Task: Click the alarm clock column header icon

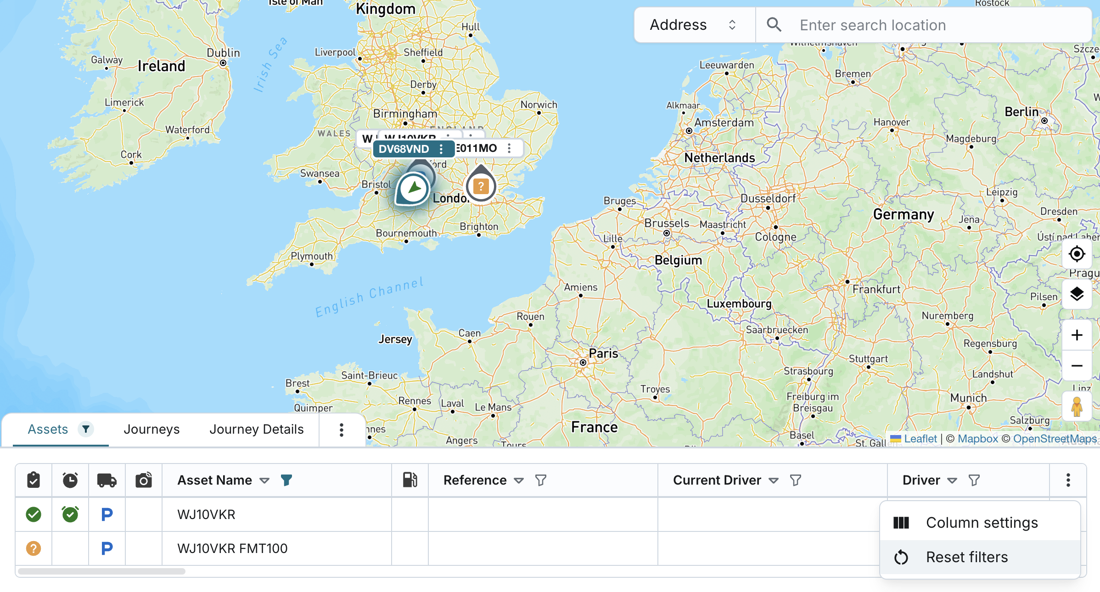Action: point(70,480)
